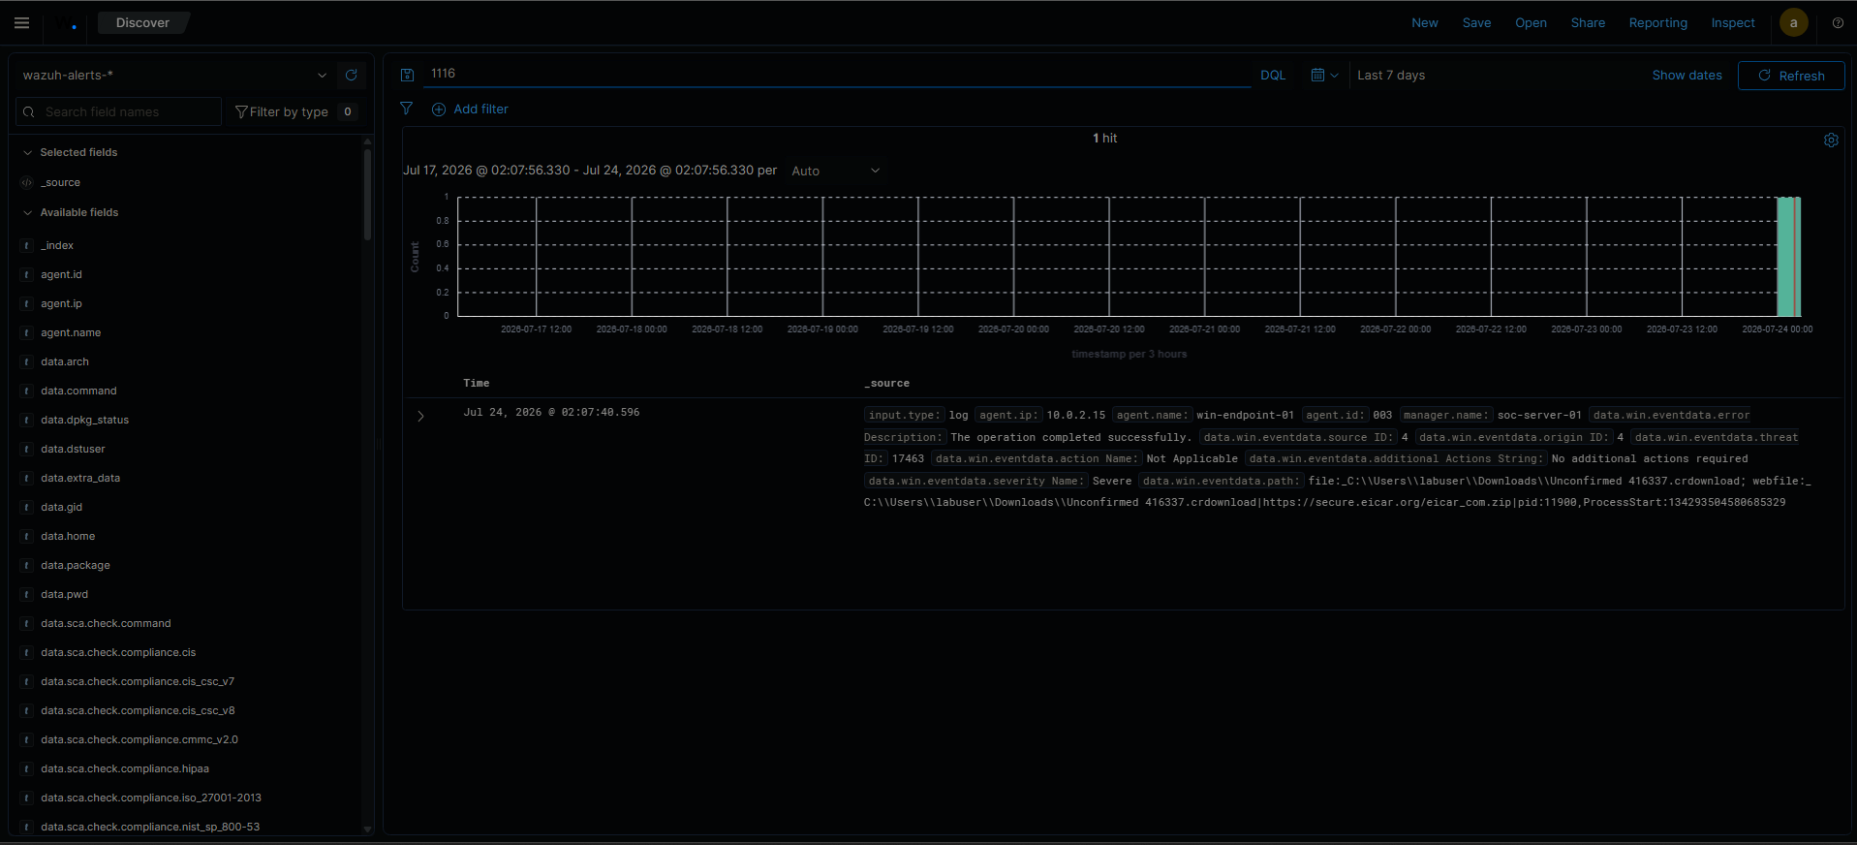This screenshot has width=1857, height=845.
Task: Open the user avatar menu
Action: click(1793, 23)
